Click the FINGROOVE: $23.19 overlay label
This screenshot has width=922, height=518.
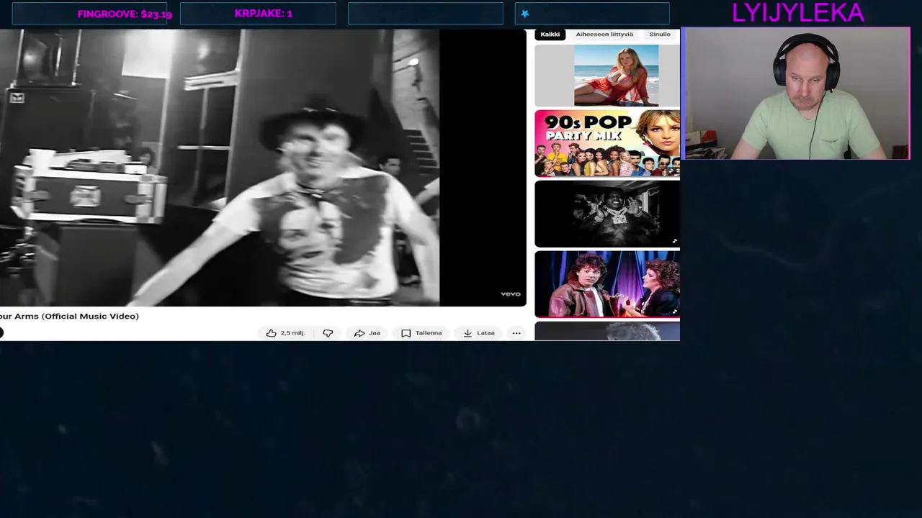coord(125,14)
